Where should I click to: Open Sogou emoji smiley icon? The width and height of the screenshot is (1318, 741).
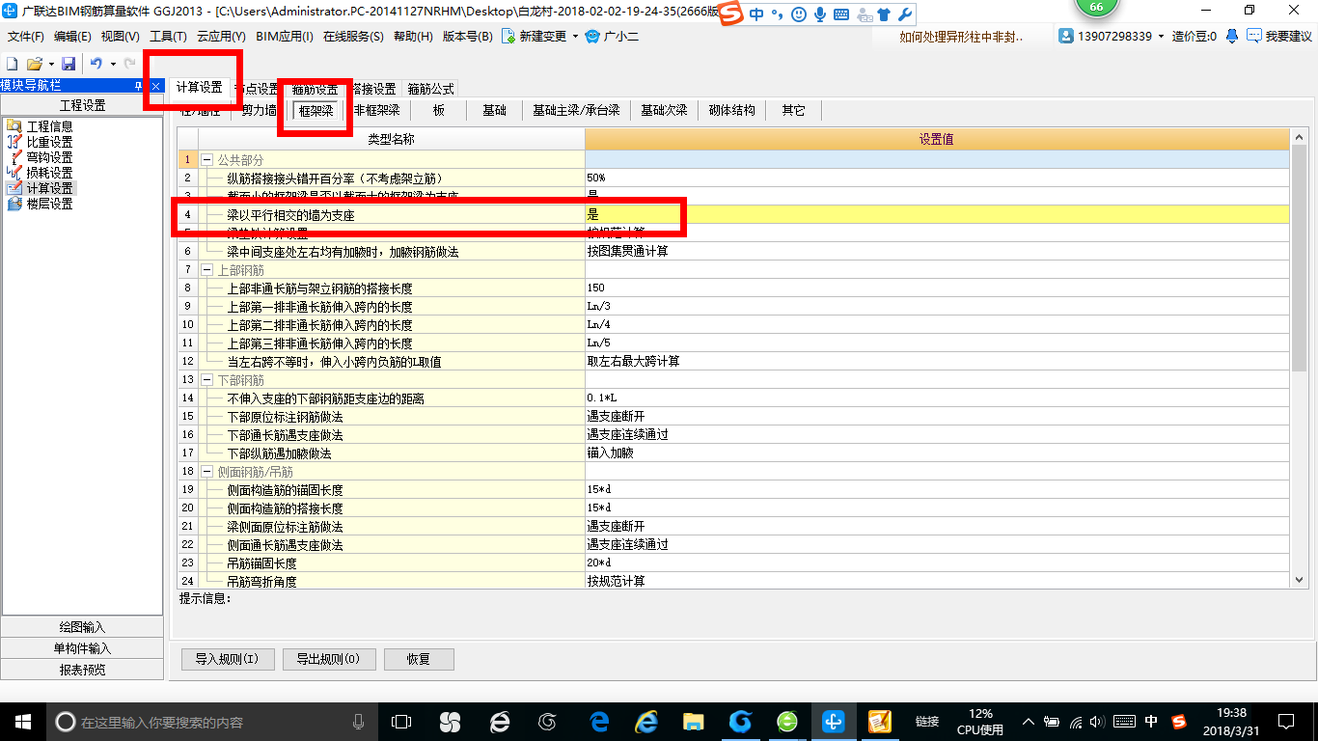tap(799, 14)
